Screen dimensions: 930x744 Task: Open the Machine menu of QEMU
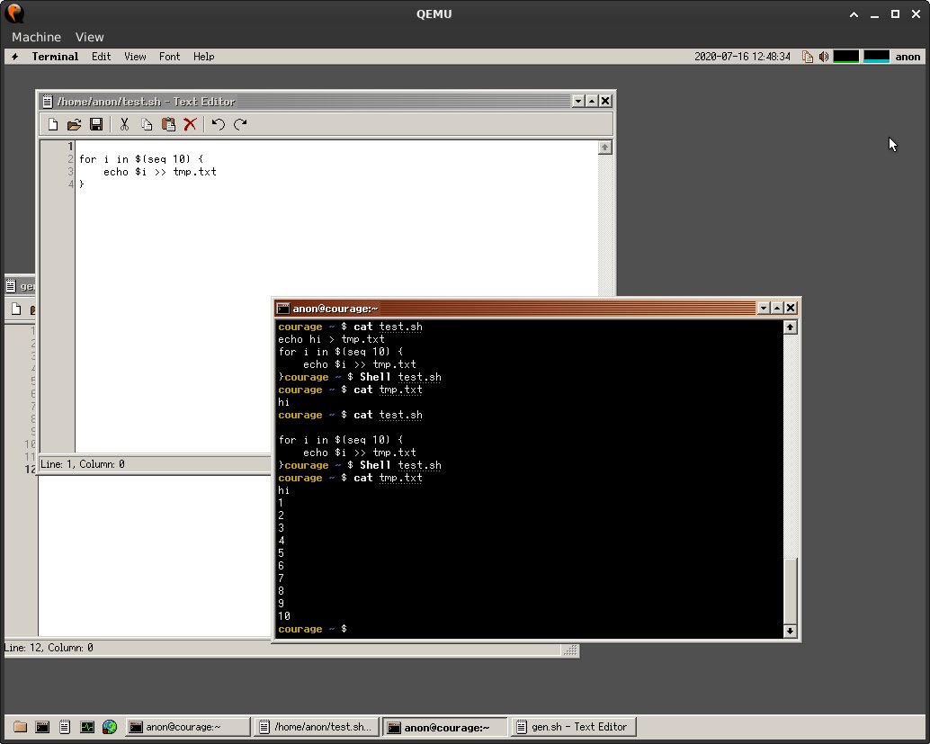pyautogui.click(x=36, y=37)
